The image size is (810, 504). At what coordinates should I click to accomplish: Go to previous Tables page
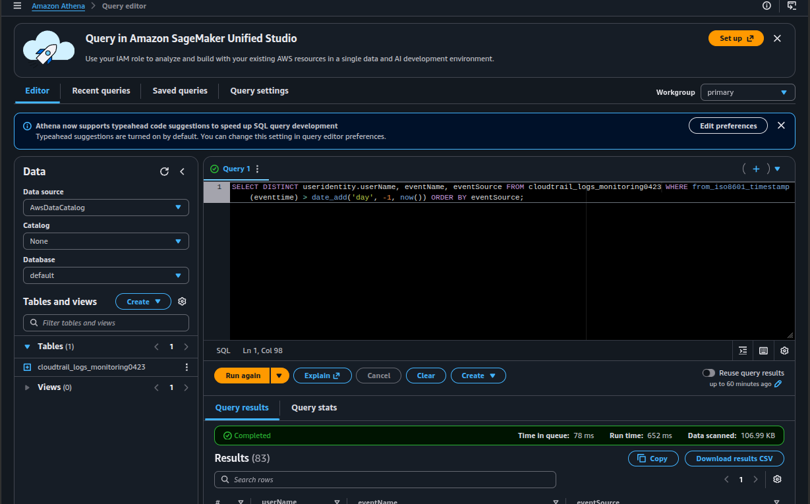157,347
